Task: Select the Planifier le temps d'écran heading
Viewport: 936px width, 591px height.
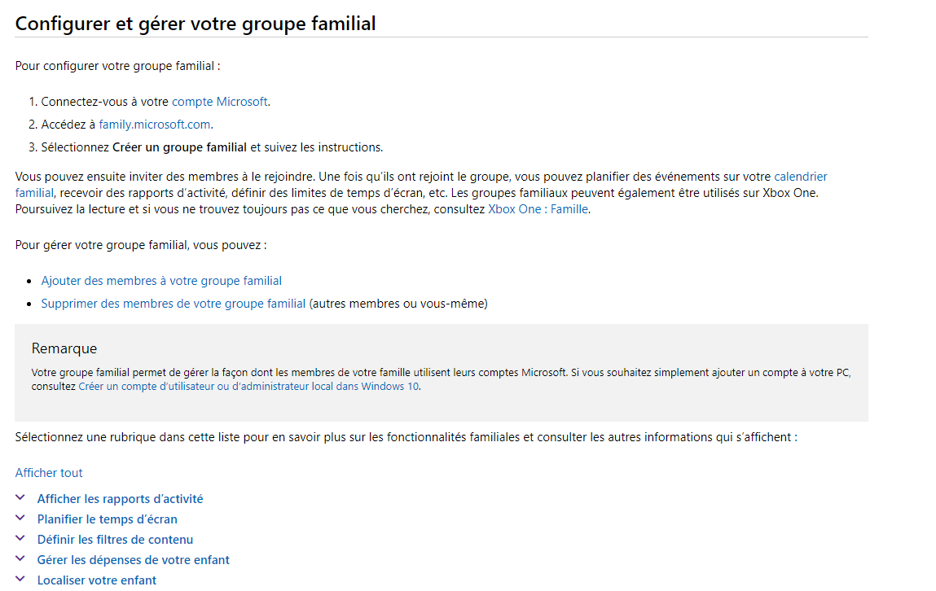Action: tap(108, 519)
